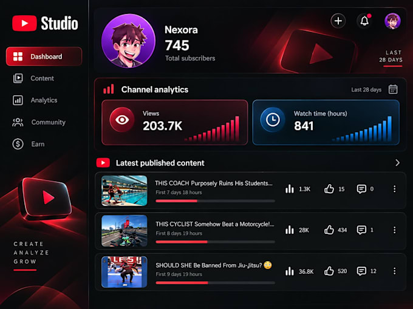Screen dimensions: 413x309
Task: Open the THIS COACH video thumbnail
Action: tap(125, 191)
